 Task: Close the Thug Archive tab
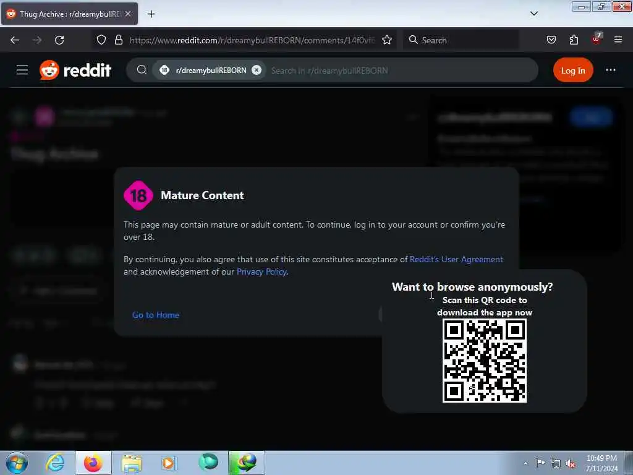128,14
